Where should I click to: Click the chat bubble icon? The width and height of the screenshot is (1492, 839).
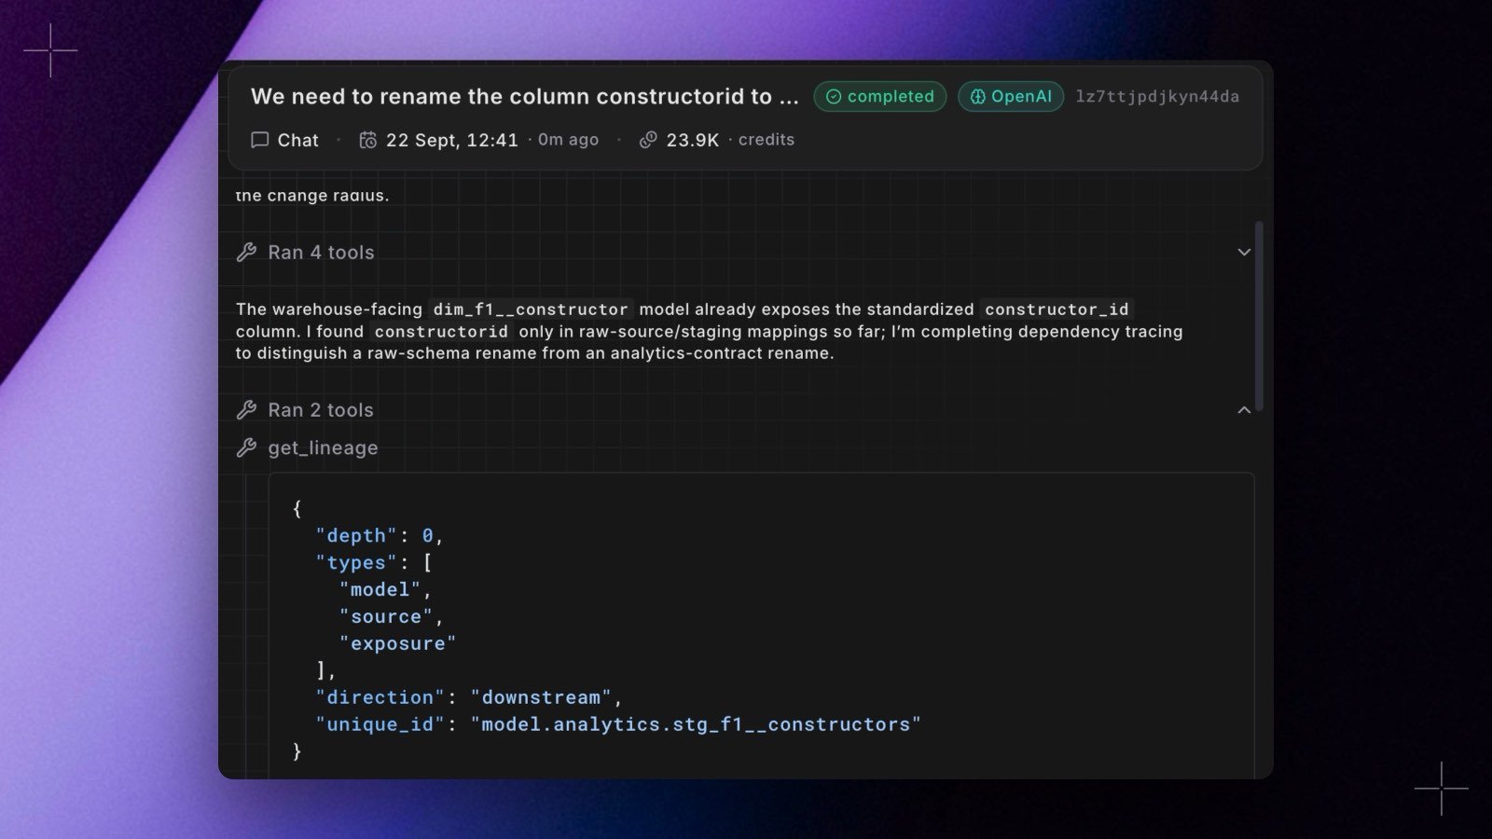tap(259, 140)
